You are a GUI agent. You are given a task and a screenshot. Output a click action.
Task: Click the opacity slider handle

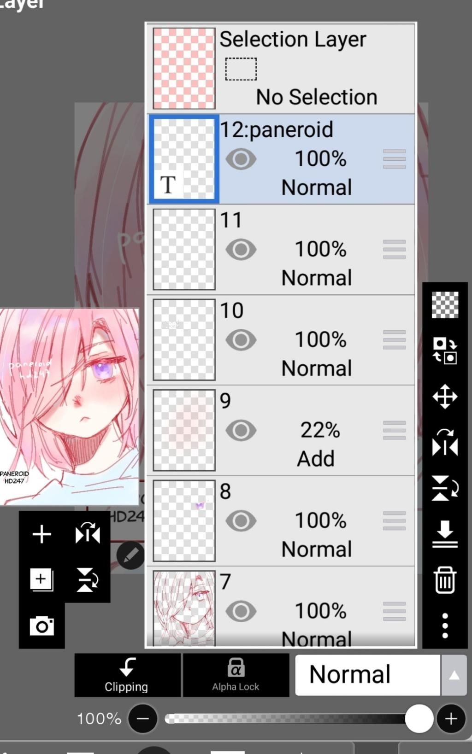[x=419, y=719]
